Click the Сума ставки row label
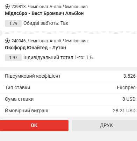Screen dimensions: 137x141 point(19,99)
